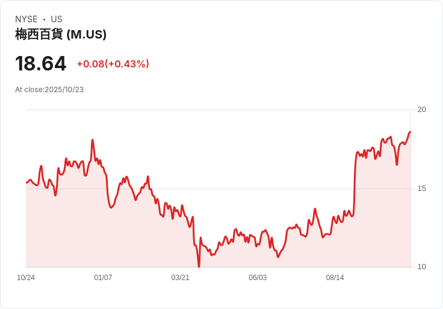Click the +0.08(+0.43%) price change
443x309 pixels.
click(x=113, y=64)
